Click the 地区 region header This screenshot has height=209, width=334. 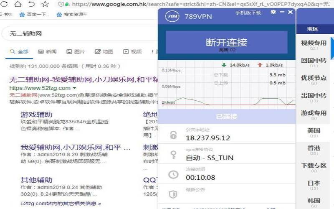point(312,29)
